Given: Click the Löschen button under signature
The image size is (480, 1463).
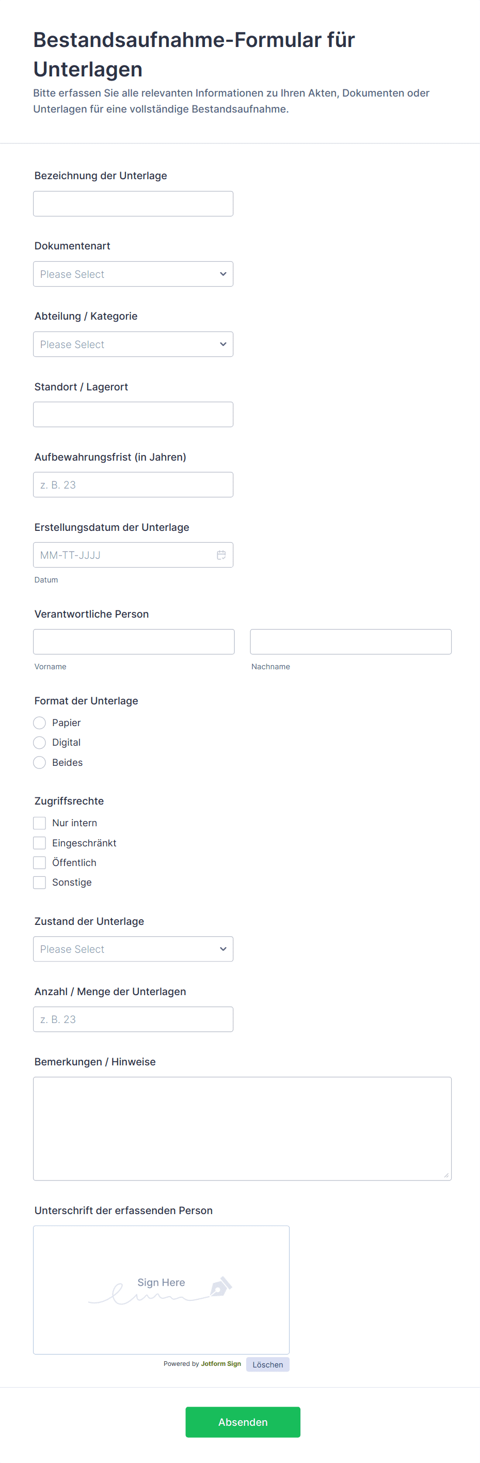Looking at the screenshot, I should click(x=267, y=1365).
